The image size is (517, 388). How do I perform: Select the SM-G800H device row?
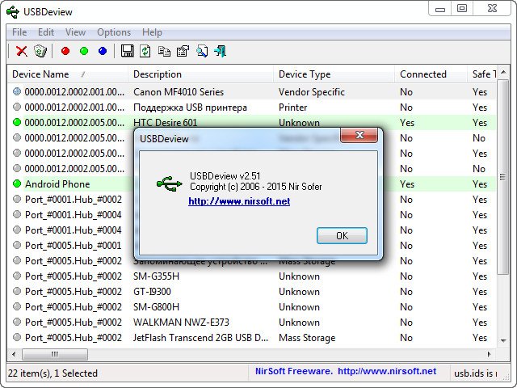click(x=251, y=307)
